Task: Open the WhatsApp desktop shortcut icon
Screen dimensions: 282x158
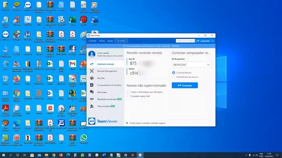Action: (83, 137)
